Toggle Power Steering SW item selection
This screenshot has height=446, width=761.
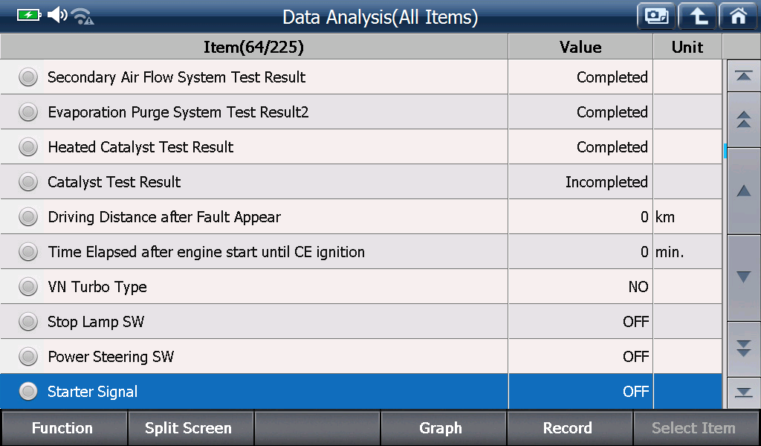28,357
